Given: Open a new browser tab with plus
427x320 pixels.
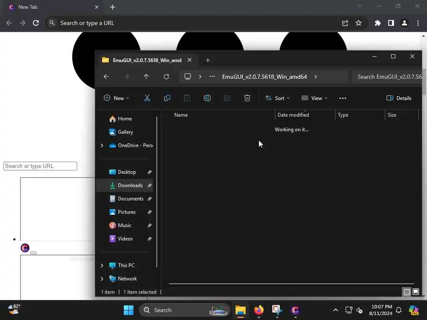Looking at the screenshot, I should click(113, 7).
